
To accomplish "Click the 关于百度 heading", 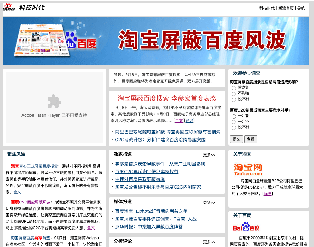I will pyautogui.click(x=242, y=215).
